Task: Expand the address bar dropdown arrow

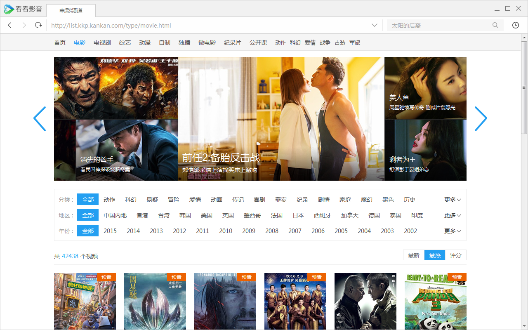Action: (x=375, y=25)
